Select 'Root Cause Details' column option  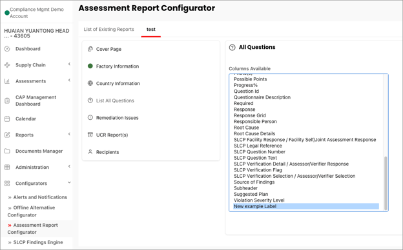[x=254, y=133]
